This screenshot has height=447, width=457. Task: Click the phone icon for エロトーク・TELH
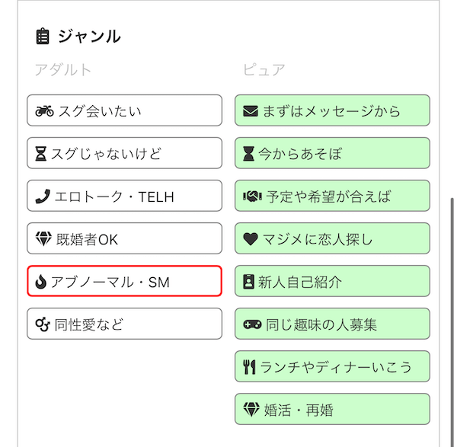pos(43,196)
